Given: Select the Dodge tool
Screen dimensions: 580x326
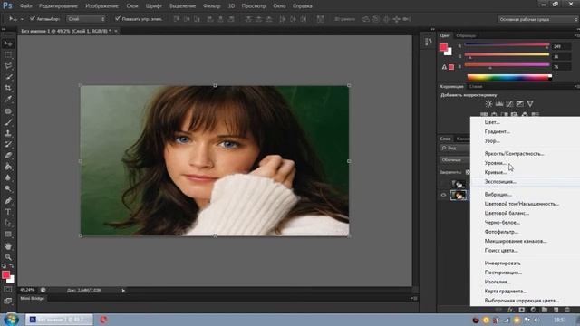Looking at the screenshot, I should [x=8, y=189].
